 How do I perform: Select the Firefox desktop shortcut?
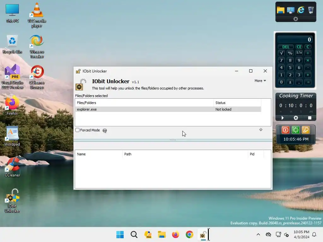pos(12,105)
